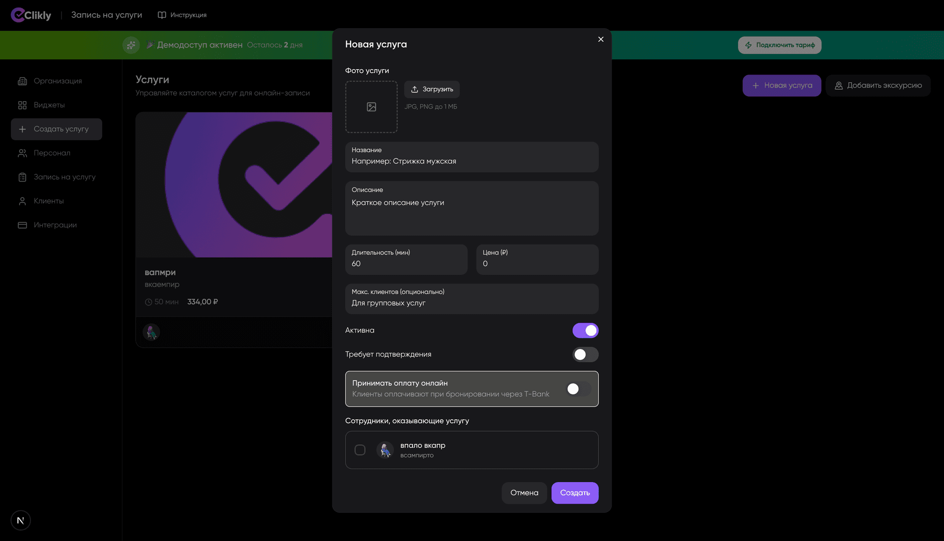Click the Загрузить upload button
944x541 pixels.
[432, 89]
